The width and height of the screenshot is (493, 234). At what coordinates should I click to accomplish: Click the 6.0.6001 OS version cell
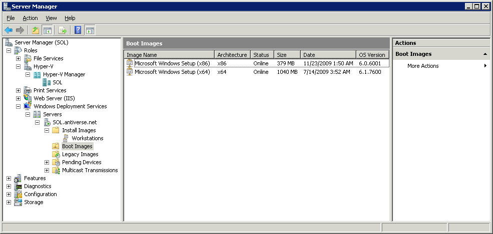pos(370,63)
